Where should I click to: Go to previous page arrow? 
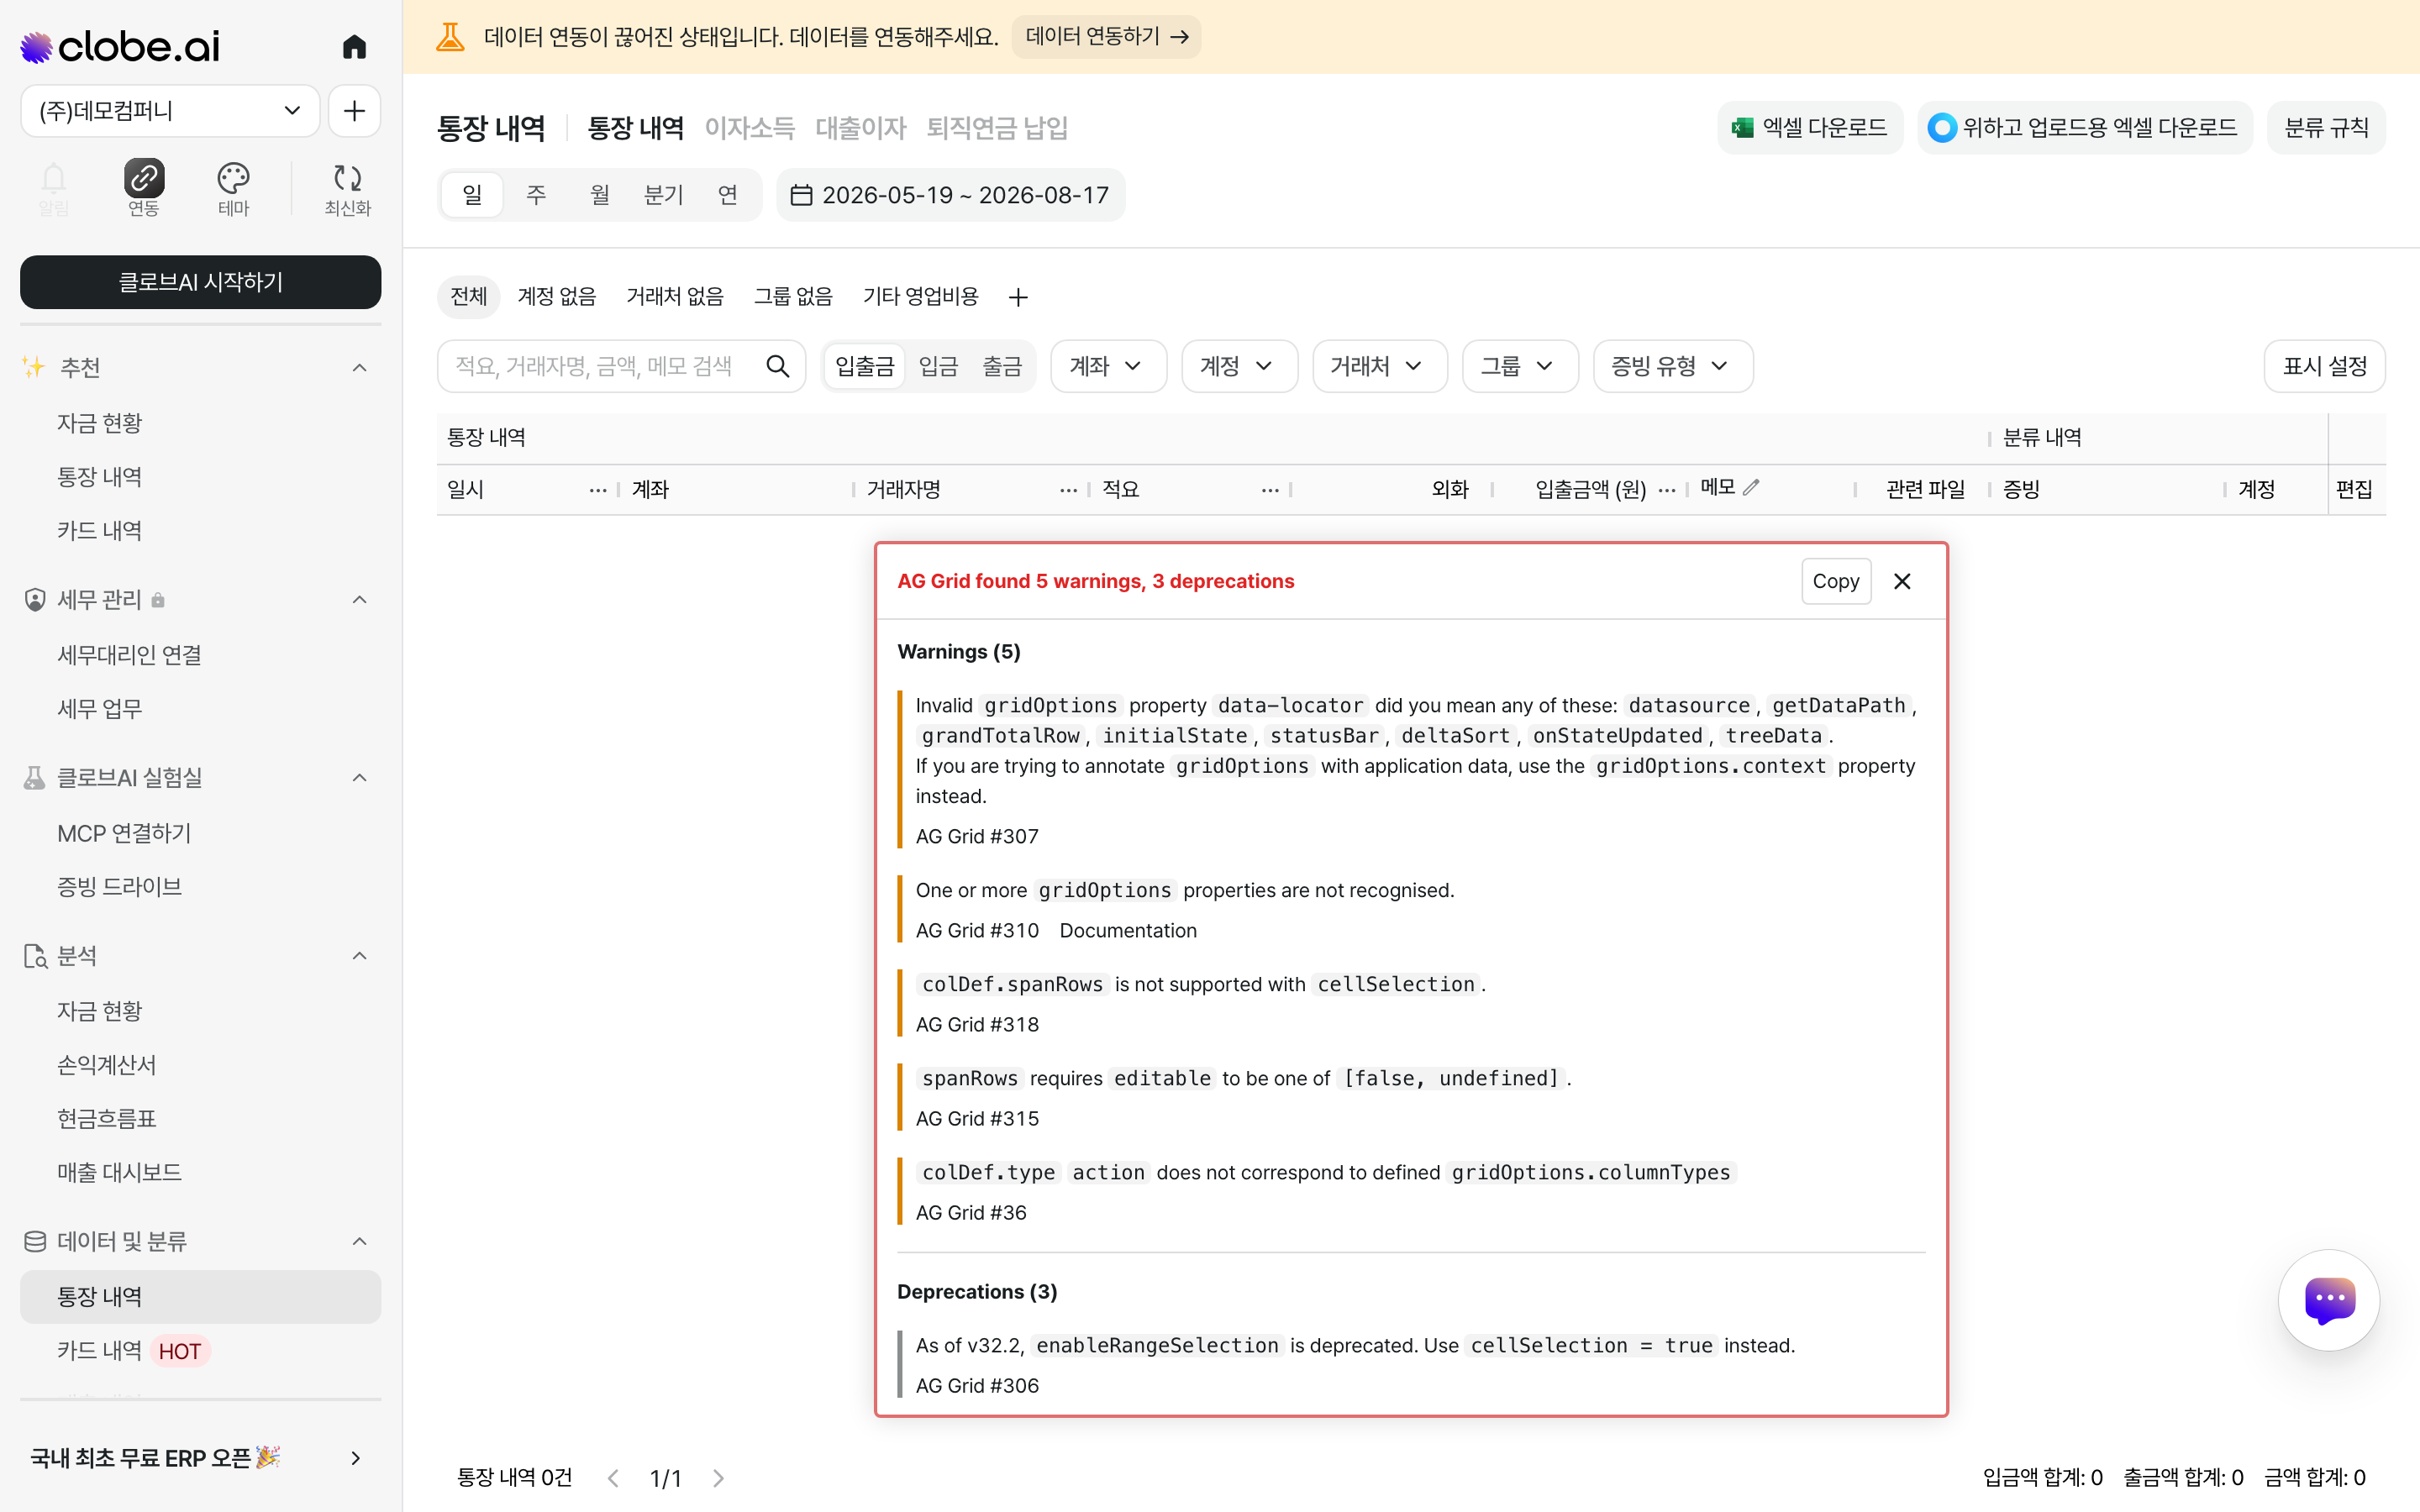point(614,1478)
